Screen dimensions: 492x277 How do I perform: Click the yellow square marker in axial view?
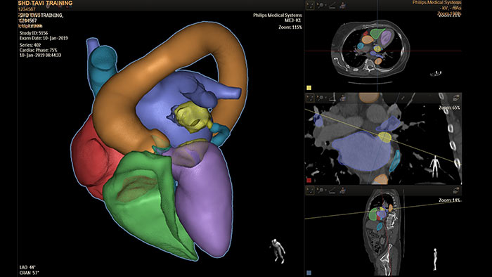[x=309, y=88]
